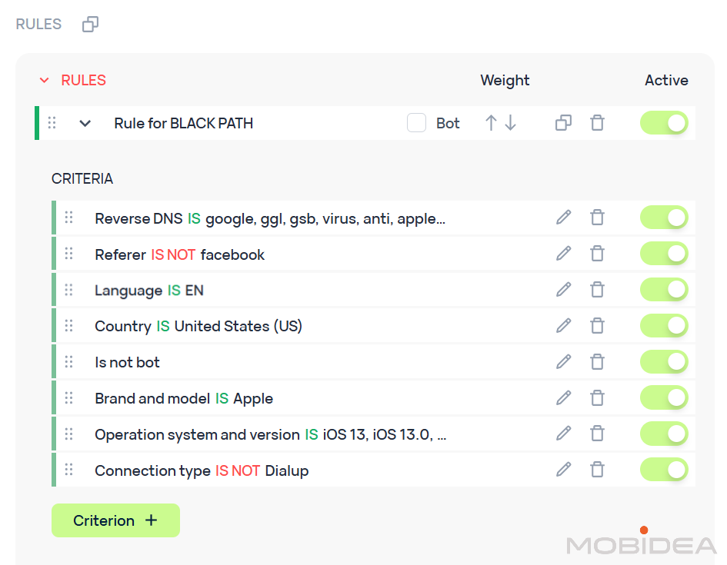This screenshot has width=727, height=565.
Task: Click the Operation system and version criterion text
Action: click(x=270, y=434)
